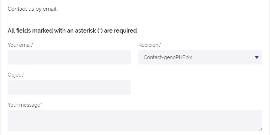Viewport: 270px width, 135px height.
Task: Click the asterisk next to Your email
Action: pyautogui.click(x=33, y=44)
